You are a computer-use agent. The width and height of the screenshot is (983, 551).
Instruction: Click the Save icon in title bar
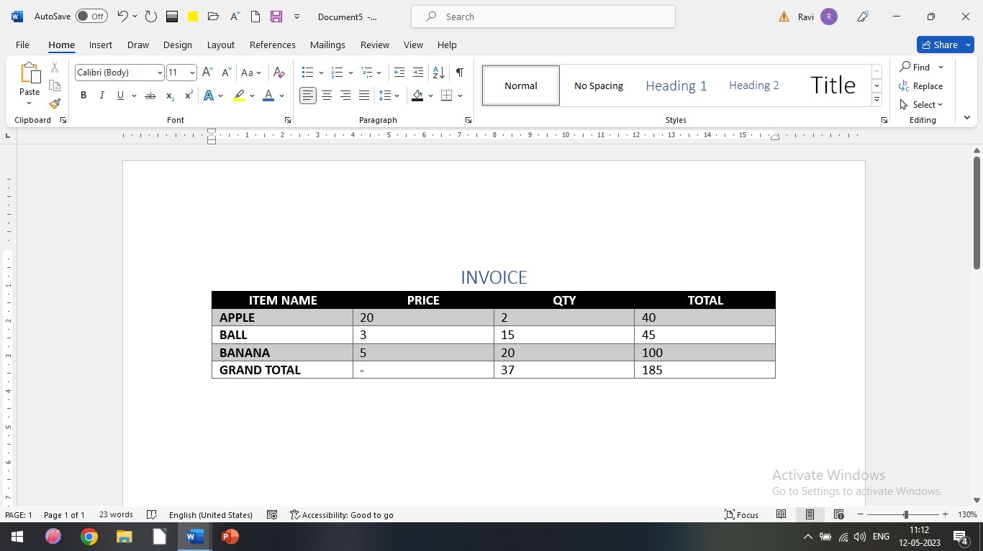(276, 17)
